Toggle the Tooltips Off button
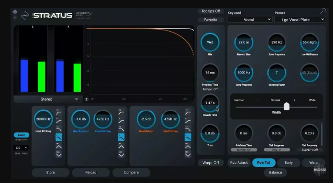Viewport: 333px width, 183px height. click(x=211, y=11)
